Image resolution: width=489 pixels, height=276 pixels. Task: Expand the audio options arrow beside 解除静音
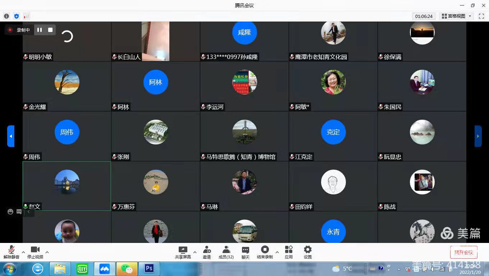coord(23,252)
